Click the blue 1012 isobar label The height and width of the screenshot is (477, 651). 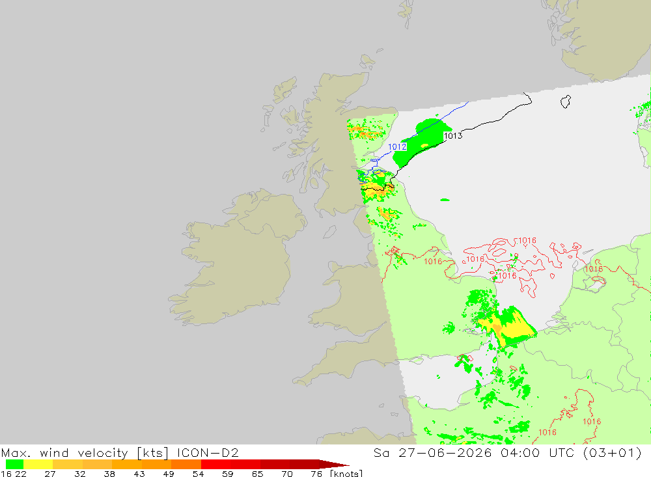[x=397, y=146]
